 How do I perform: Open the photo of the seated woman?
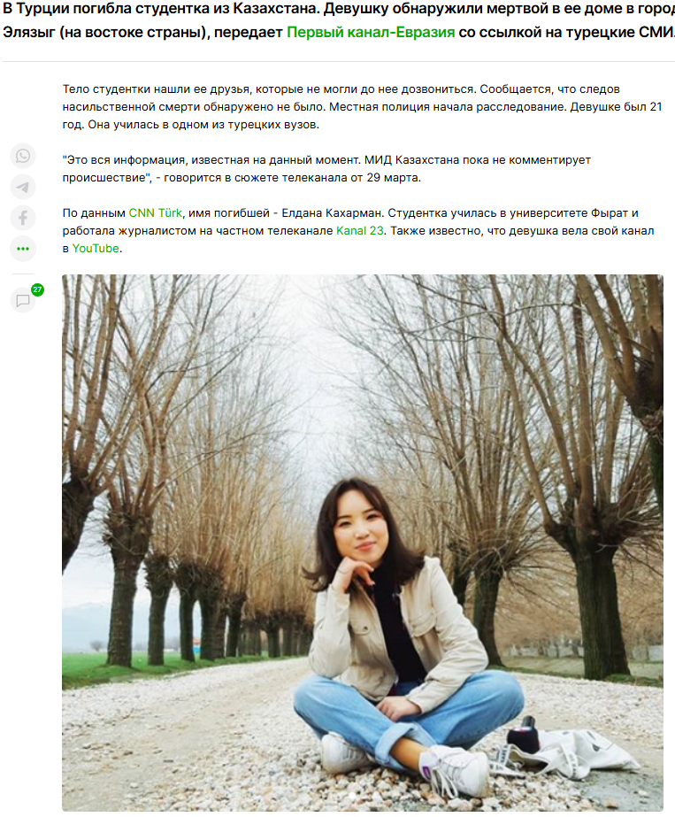pos(363,543)
